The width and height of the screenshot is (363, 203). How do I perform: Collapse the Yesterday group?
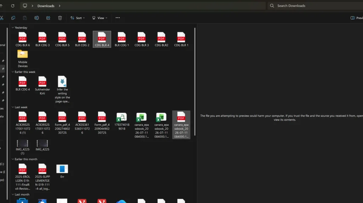pos(13,28)
